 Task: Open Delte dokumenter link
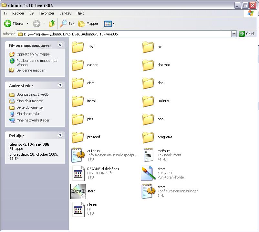click(27, 107)
